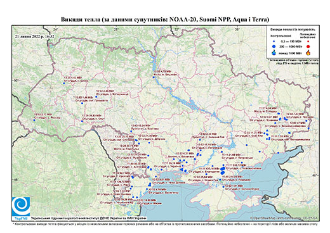Click the institute name text beside logo
This screenshot has height=233, width=330.
[x=89, y=218]
